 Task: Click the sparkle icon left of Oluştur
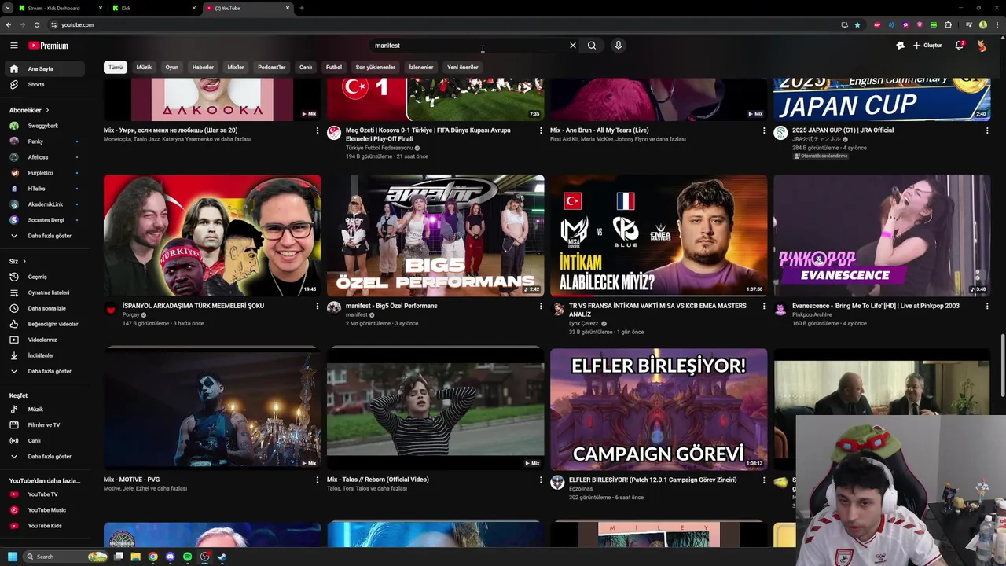(x=900, y=46)
